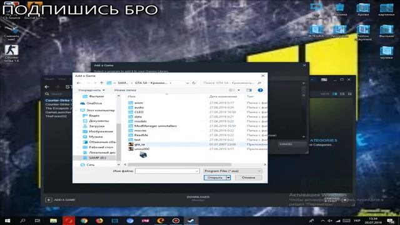Click the search box in file dialog
The image size is (400, 225).
(231, 83)
